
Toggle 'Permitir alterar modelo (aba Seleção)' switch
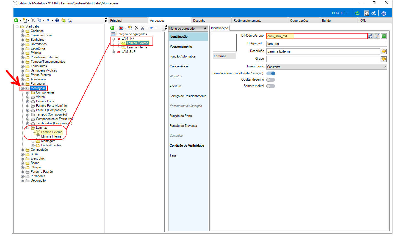[x=271, y=73]
